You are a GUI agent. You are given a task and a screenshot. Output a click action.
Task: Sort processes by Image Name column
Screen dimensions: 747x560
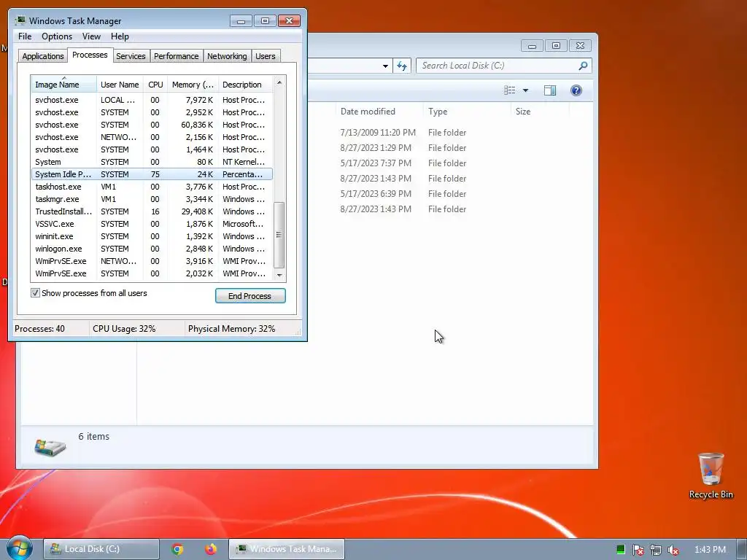[64, 85]
